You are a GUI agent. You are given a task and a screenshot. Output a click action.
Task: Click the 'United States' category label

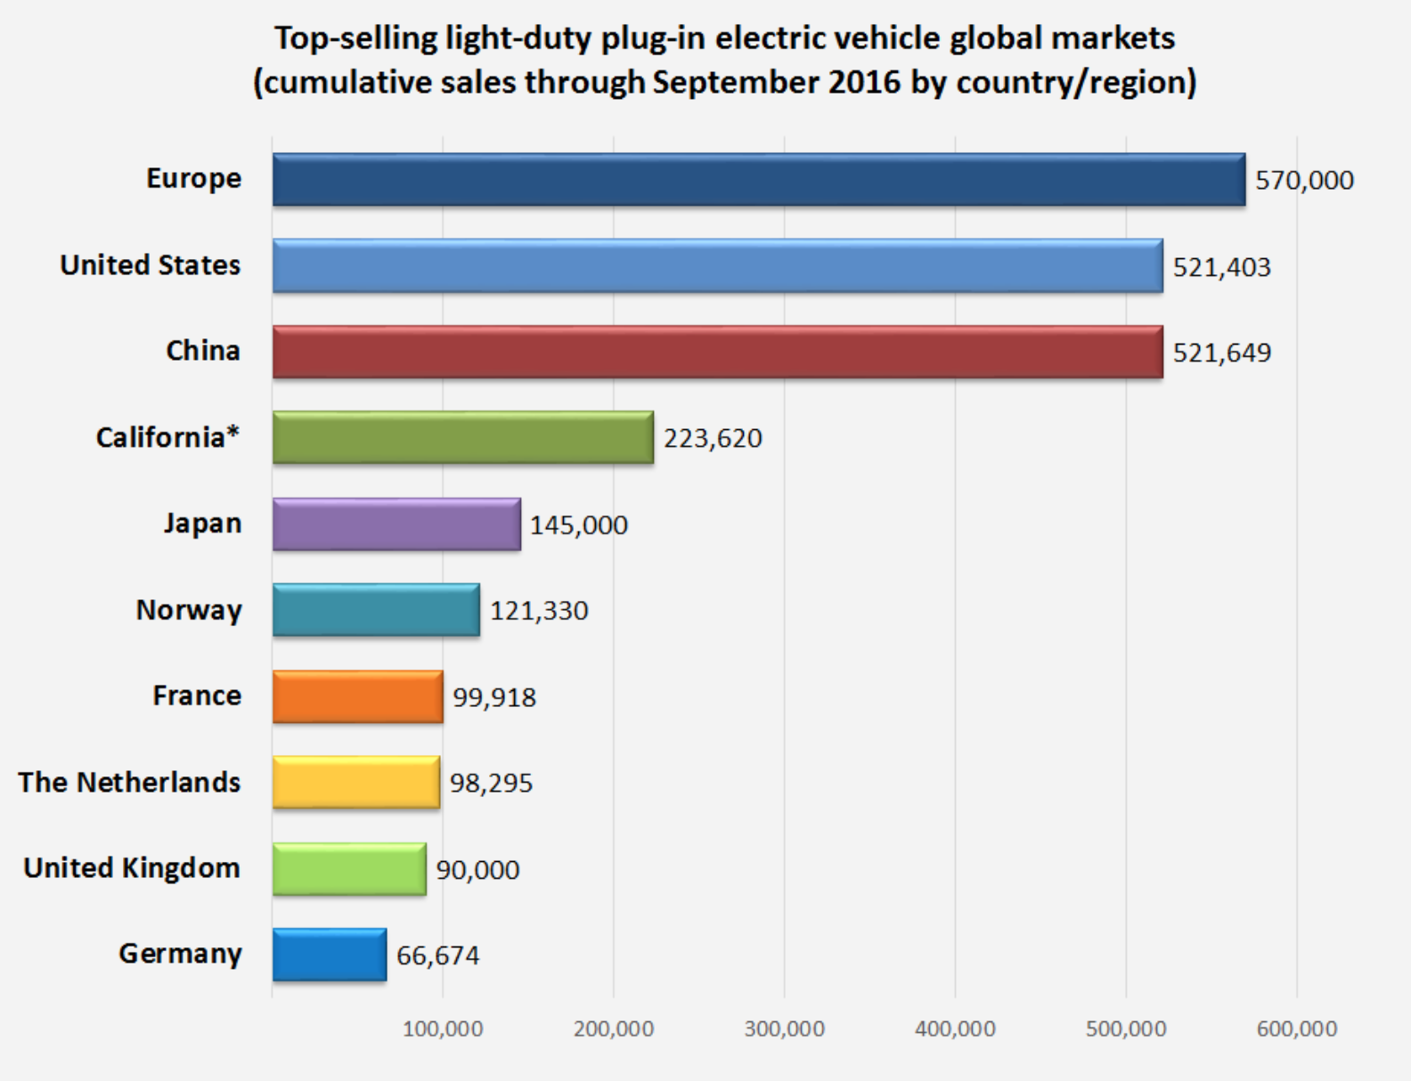pyautogui.click(x=150, y=265)
